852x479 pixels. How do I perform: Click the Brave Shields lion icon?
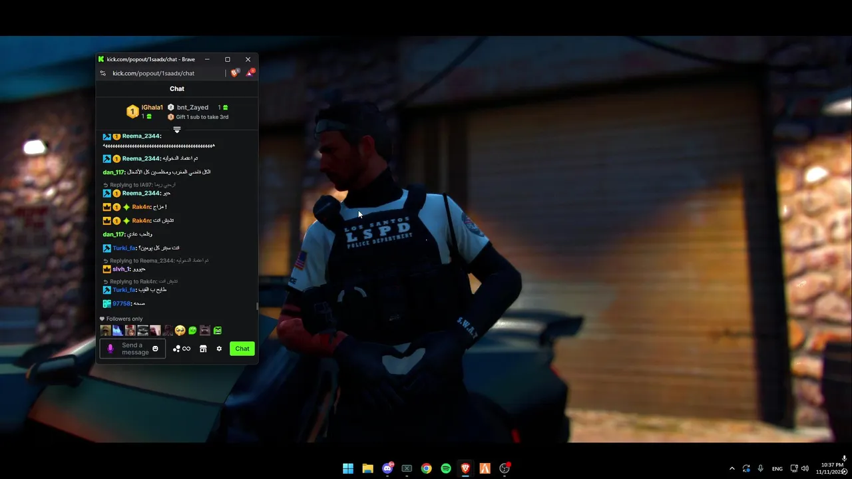click(x=234, y=73)
